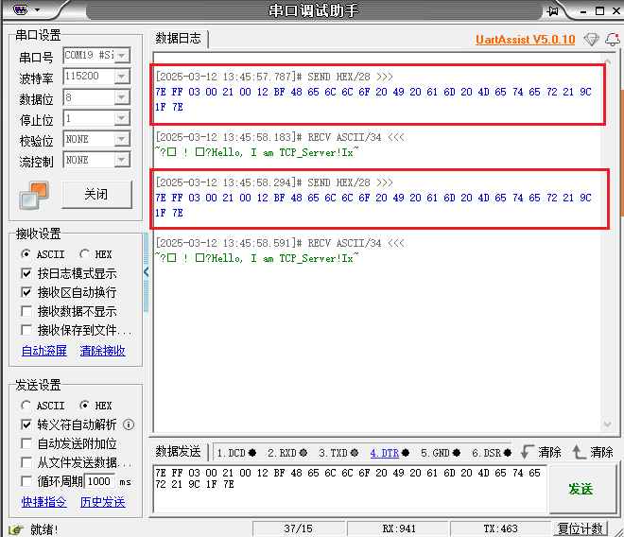This screenshot has height=537, width=624.
Task: Open the 校验位 NONE dropdown
Action: click(122, 139)
